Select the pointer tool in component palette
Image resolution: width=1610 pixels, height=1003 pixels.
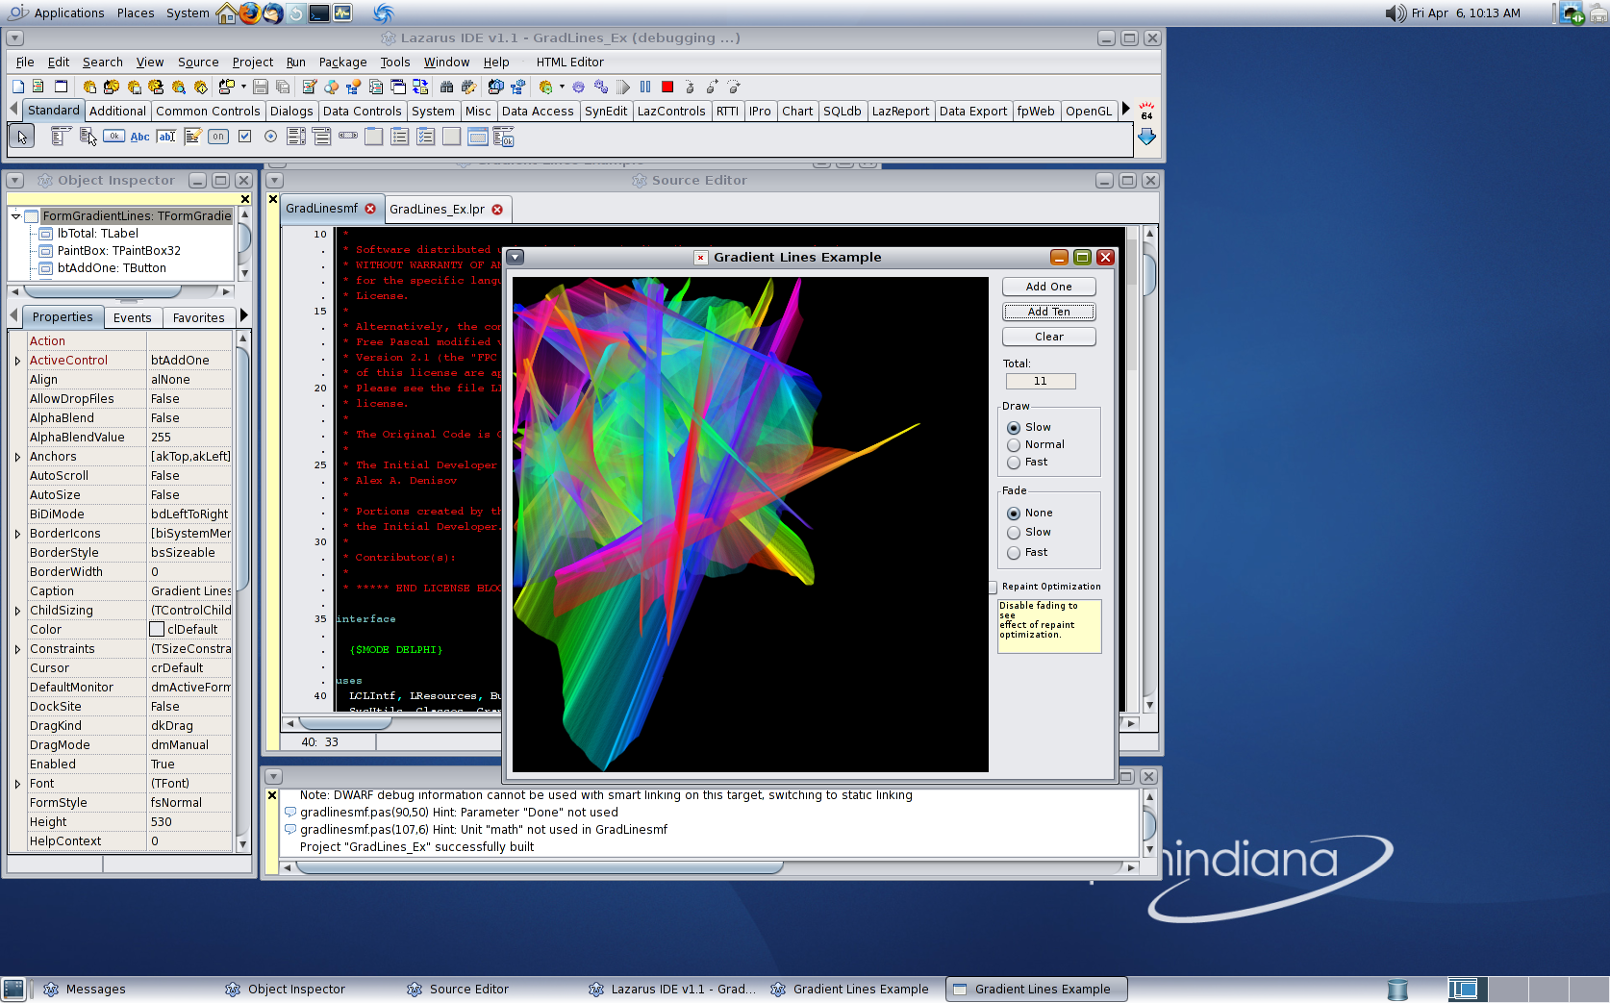click(x=21, y=137)
